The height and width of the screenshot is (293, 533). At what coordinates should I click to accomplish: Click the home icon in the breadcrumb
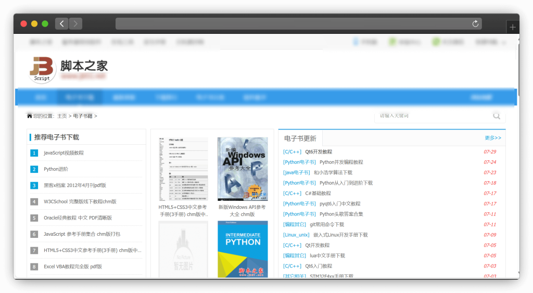(30, 116)
